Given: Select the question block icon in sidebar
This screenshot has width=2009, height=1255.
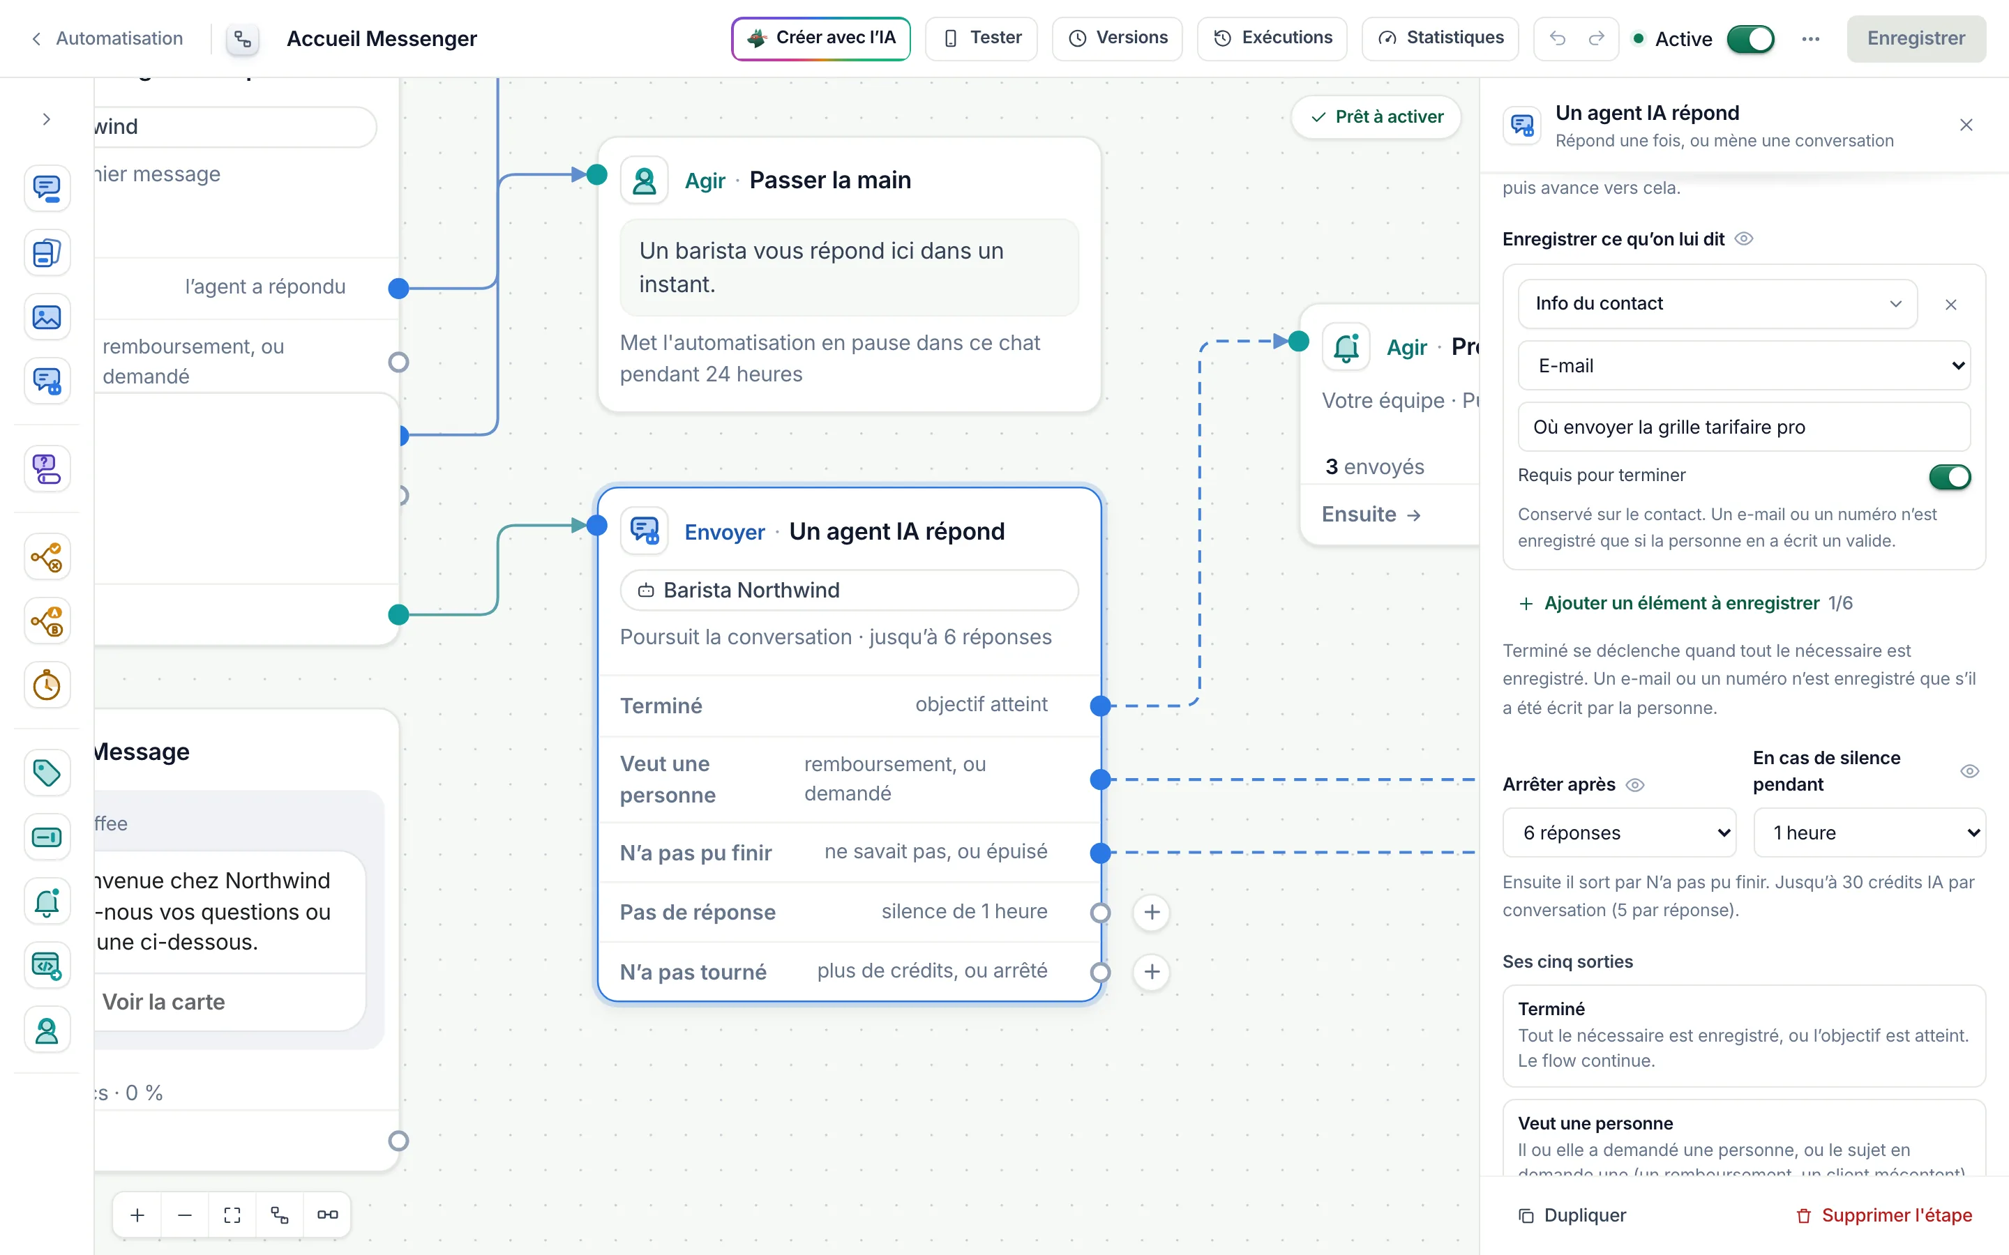Looking at the screenshot, I should pyautogui.click(x=47, y=469).
